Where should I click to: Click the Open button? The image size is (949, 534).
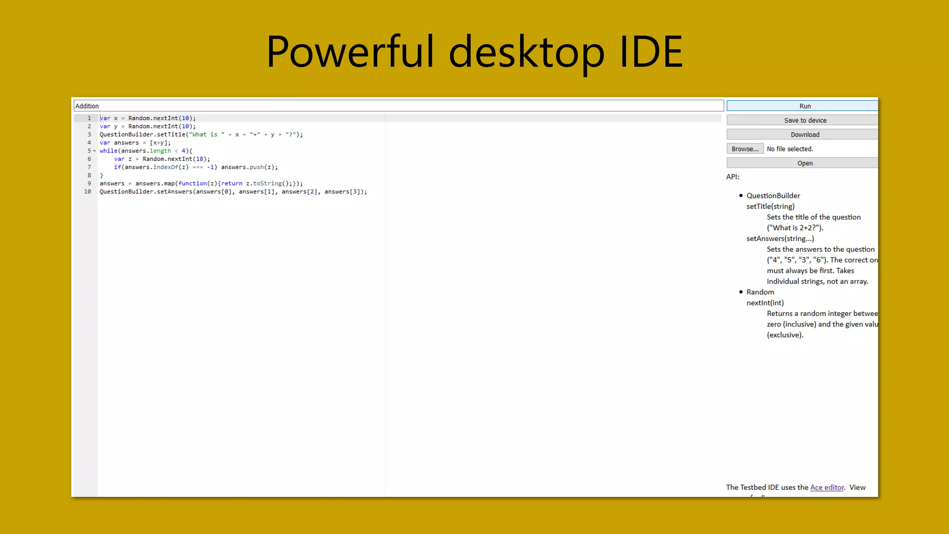[802, 163]
